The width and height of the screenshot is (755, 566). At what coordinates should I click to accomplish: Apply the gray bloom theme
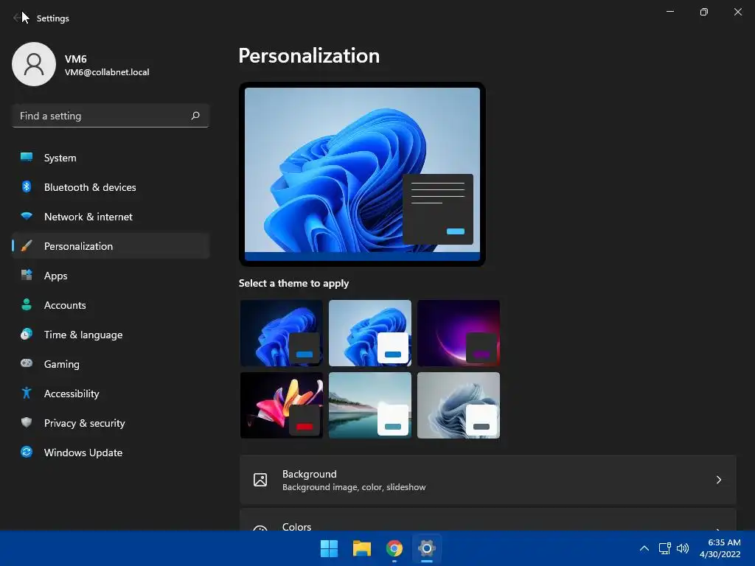coord(459,405)
